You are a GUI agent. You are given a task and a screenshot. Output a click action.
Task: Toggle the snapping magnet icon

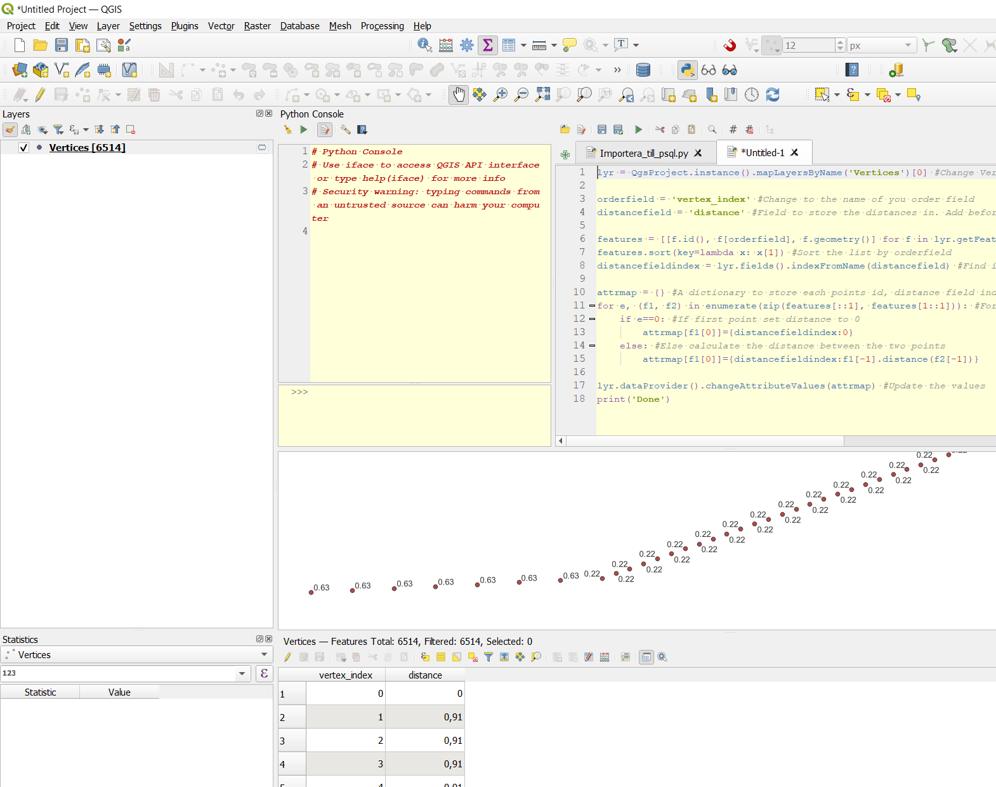point(730,45)
